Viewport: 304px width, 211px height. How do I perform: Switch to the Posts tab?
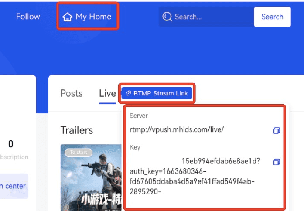(72, 93)
